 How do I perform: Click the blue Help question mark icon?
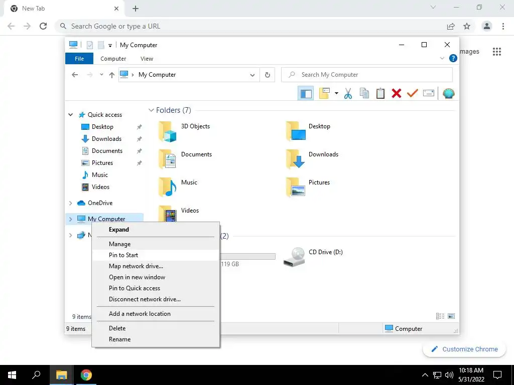point(453,58)
